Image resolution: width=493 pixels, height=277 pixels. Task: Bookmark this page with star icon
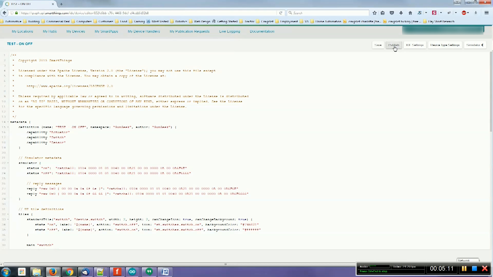[x=375, y=13]
